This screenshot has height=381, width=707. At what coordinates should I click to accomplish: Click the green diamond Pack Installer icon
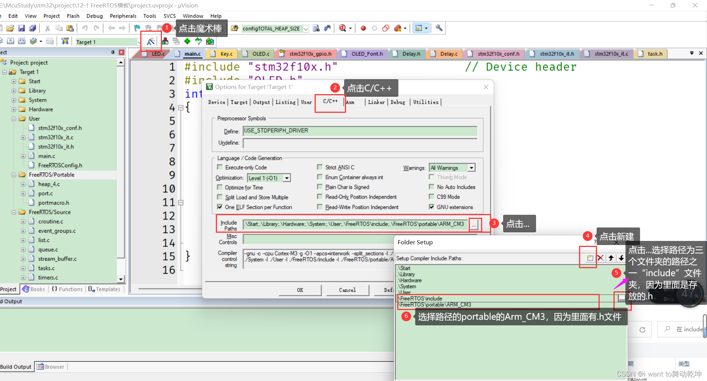pos(187,41)
